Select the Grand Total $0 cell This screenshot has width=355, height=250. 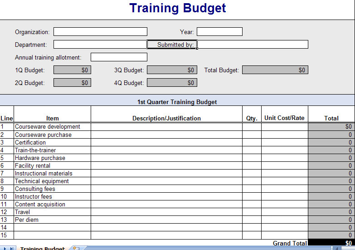pyautogui.click(x=331, y=243)
